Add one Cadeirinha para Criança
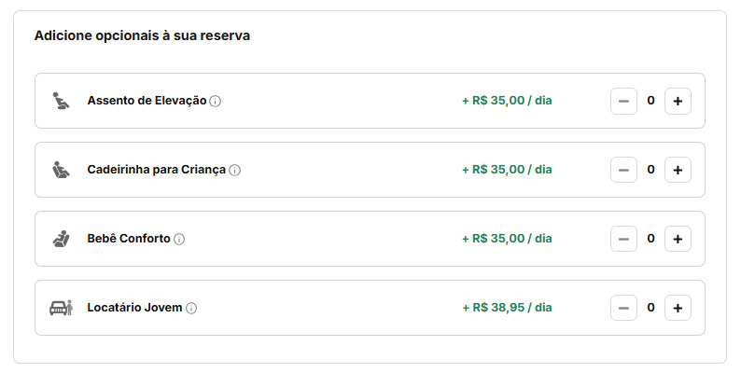This screenshot has width=741, height=373. click(678, 170)
